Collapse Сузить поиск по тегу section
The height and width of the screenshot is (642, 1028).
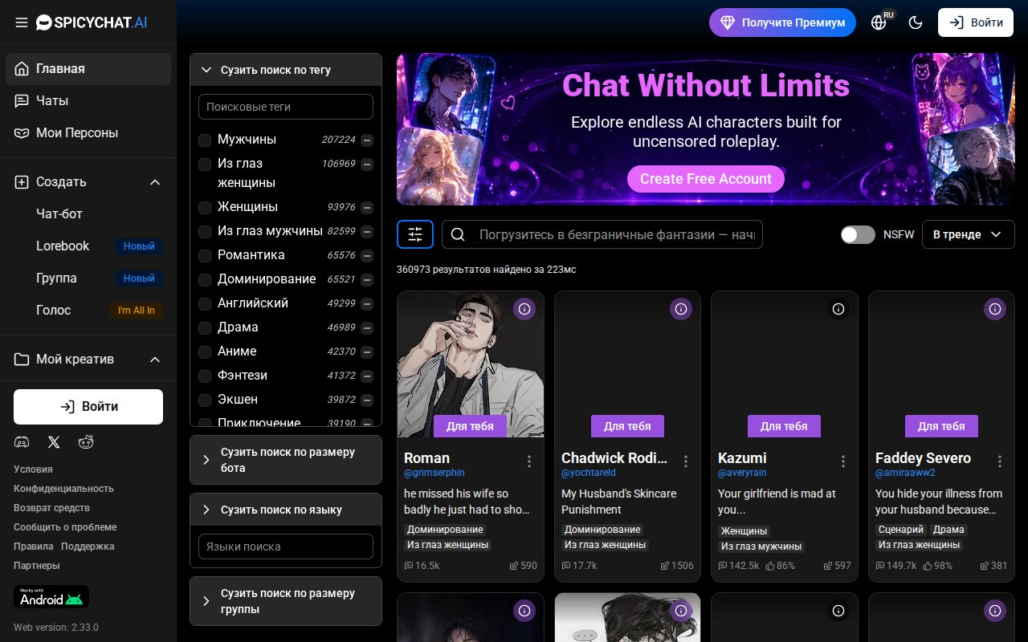(x=286, y=70)
